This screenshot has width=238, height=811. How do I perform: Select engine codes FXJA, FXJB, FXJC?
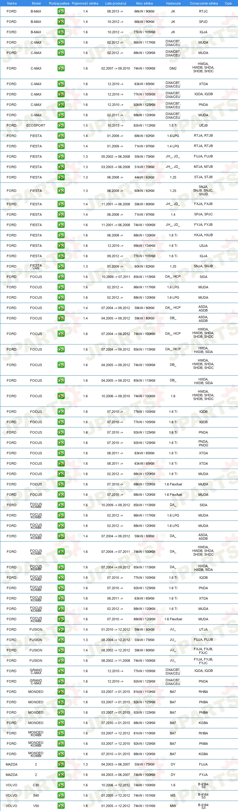click(x=203, y=651)
